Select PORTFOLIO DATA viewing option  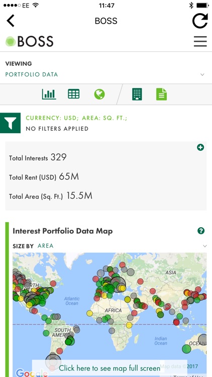tap(32, 74)
